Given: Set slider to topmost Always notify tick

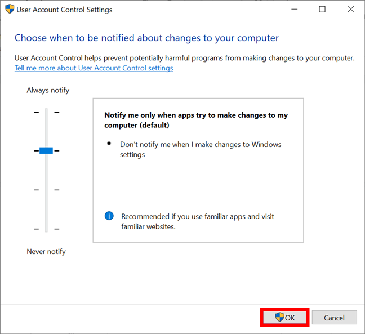Looking at the screenshot, I should [46, 112].
